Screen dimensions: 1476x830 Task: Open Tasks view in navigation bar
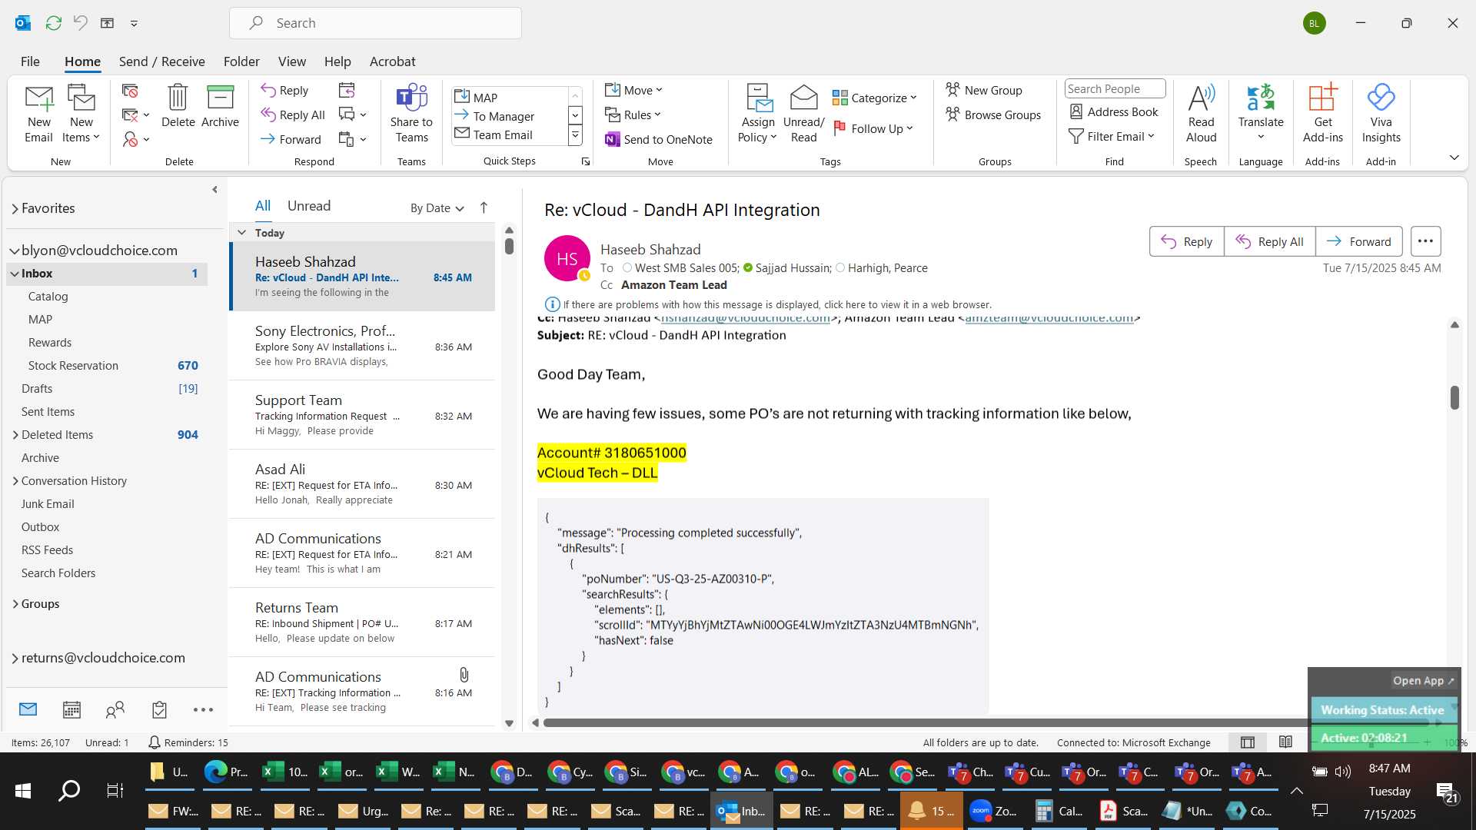tap(159, 710)
